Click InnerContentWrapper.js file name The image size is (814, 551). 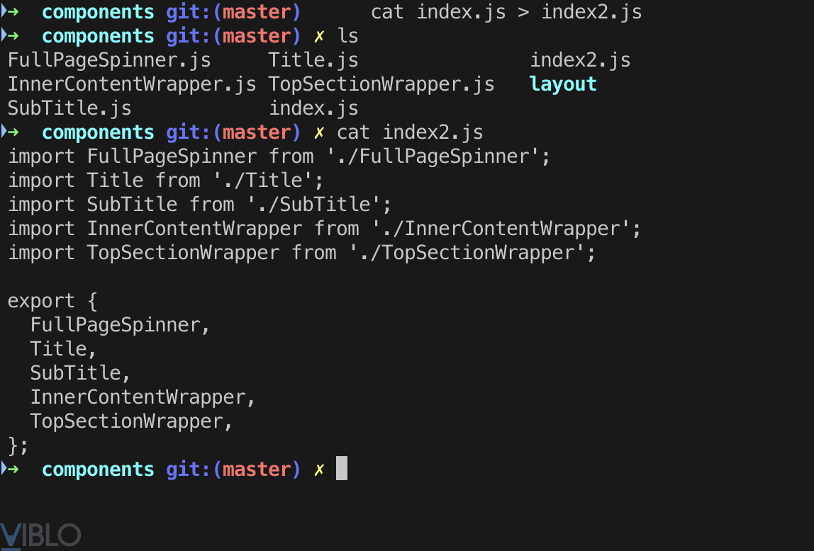point(132,84)
